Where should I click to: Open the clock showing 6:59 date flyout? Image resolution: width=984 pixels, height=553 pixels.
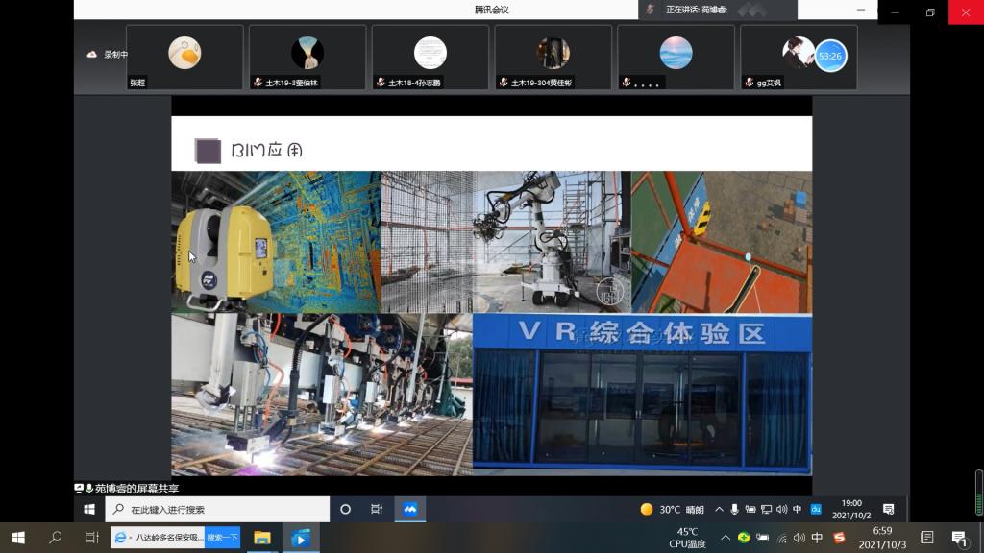click(882, 538)
